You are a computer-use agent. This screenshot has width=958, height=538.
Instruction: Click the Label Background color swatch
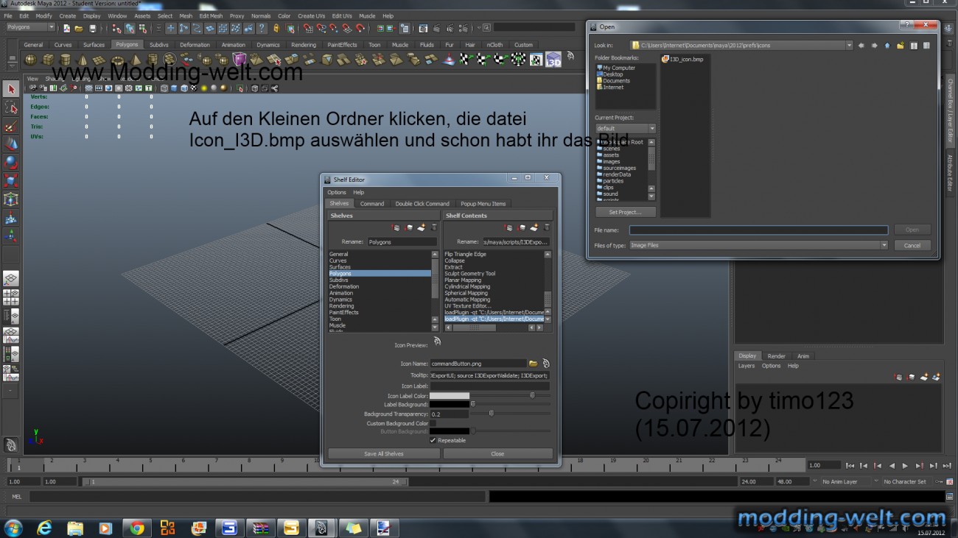450,405
